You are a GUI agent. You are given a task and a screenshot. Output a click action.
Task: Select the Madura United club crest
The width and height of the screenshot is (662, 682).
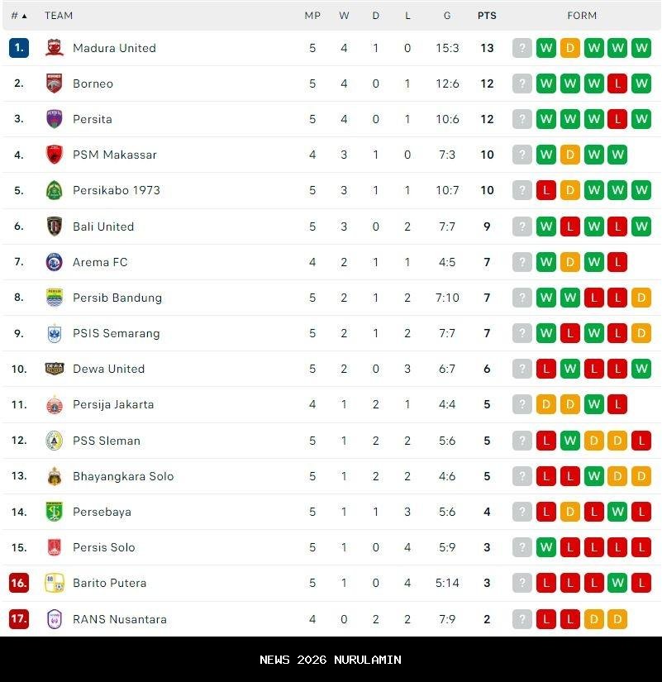tap(54, 48)
